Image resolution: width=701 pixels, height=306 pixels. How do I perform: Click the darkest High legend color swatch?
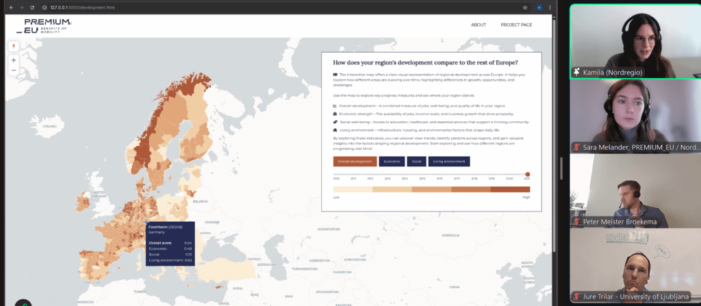pyautogui.click(x=510, y=189)
